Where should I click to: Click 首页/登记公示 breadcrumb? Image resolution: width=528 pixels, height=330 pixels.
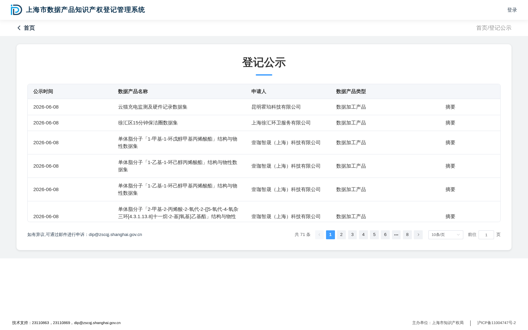(x=494, y=28)
